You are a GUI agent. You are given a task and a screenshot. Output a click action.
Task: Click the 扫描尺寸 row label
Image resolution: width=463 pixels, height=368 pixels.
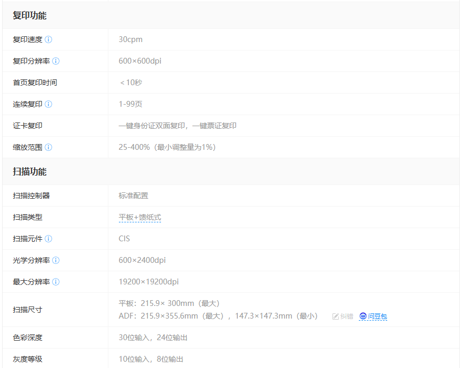click(x=27, y=310)
